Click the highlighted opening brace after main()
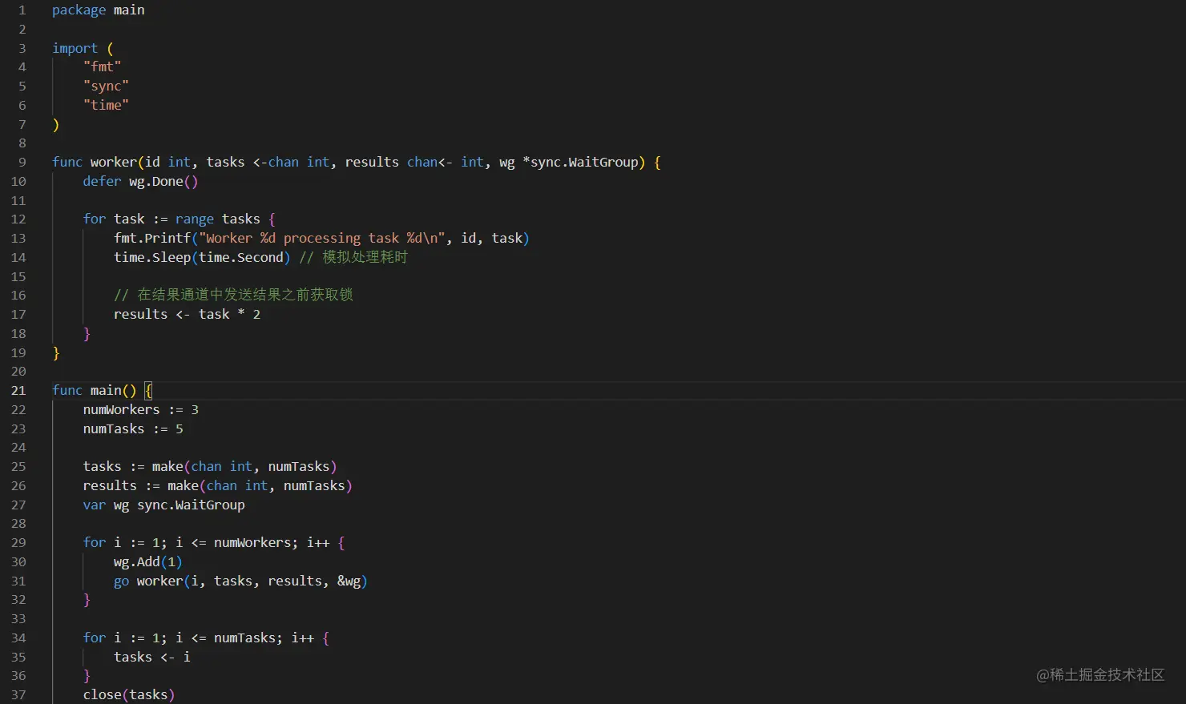The image size is (1186, 704). [148, 391]
